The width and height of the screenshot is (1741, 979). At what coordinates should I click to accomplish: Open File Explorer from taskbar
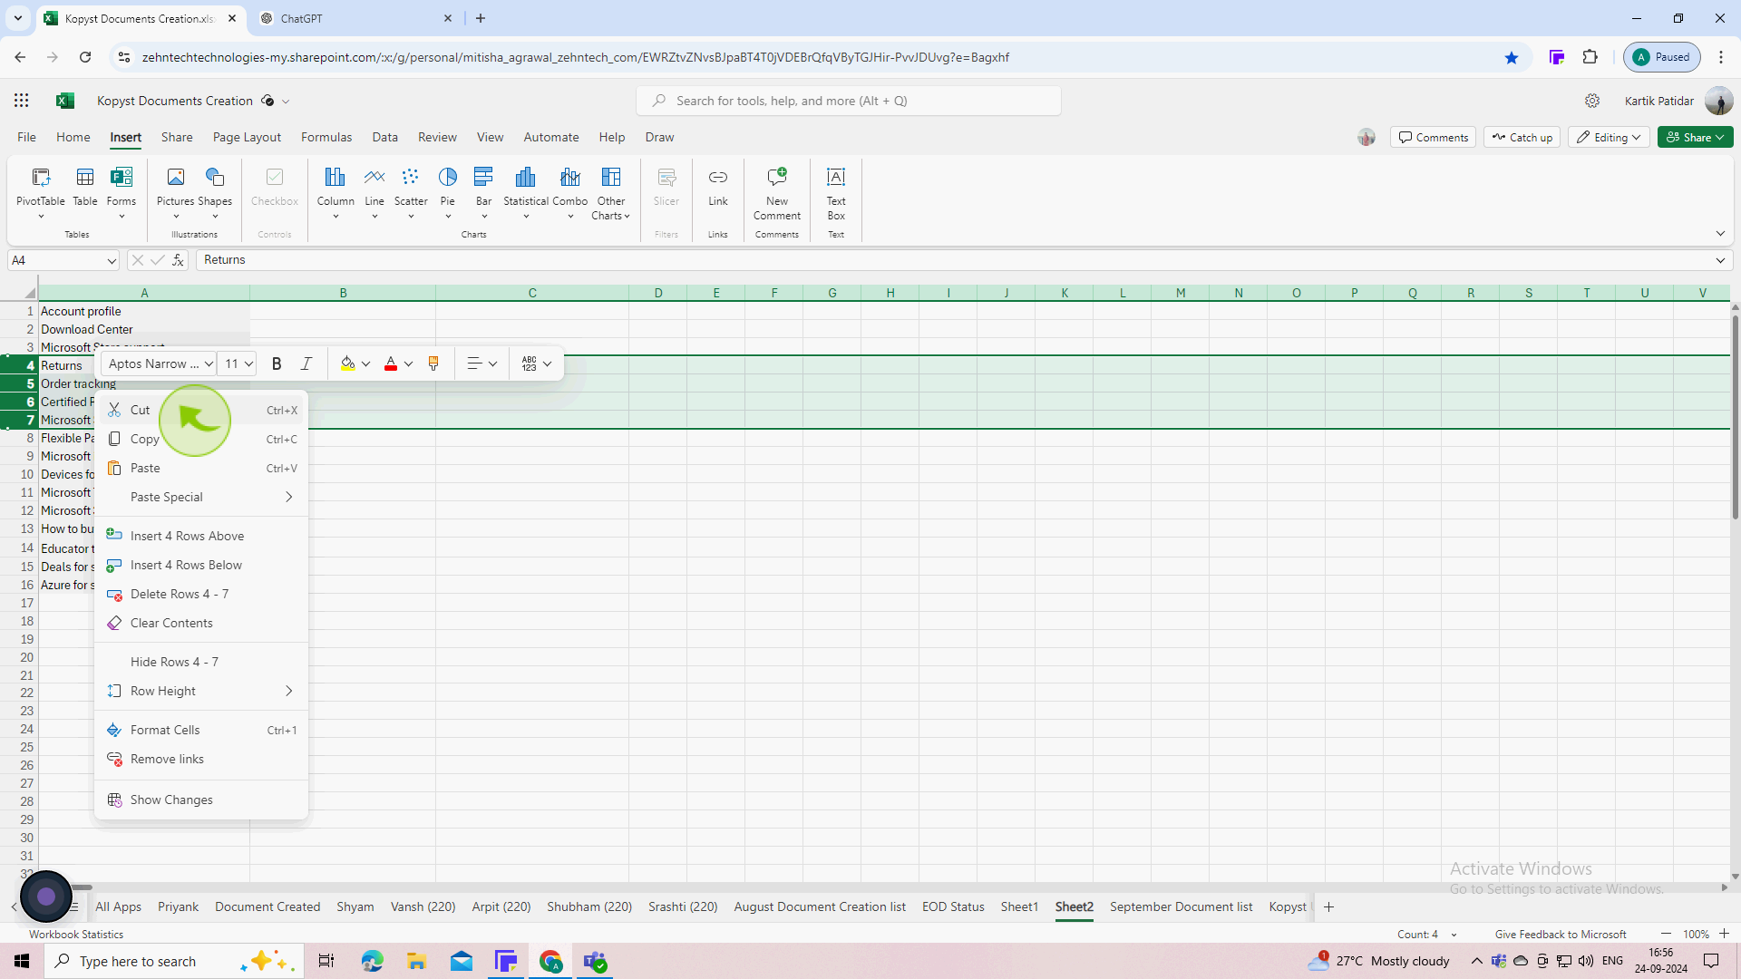pos(416,961)
